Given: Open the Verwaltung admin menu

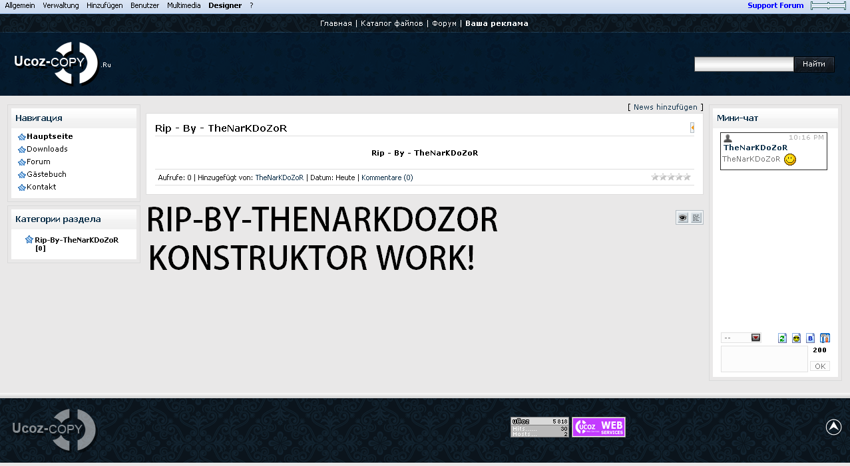Looking at the screenshot, I should [x=61, y=5].
